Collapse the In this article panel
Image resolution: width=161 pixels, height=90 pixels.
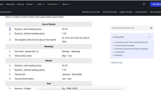149,37
